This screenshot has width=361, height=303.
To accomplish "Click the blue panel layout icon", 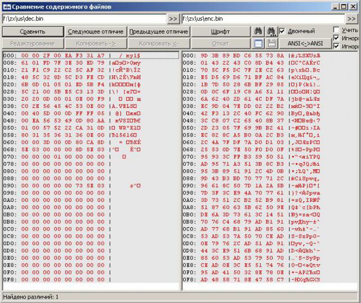I will (x=259, y=44).
